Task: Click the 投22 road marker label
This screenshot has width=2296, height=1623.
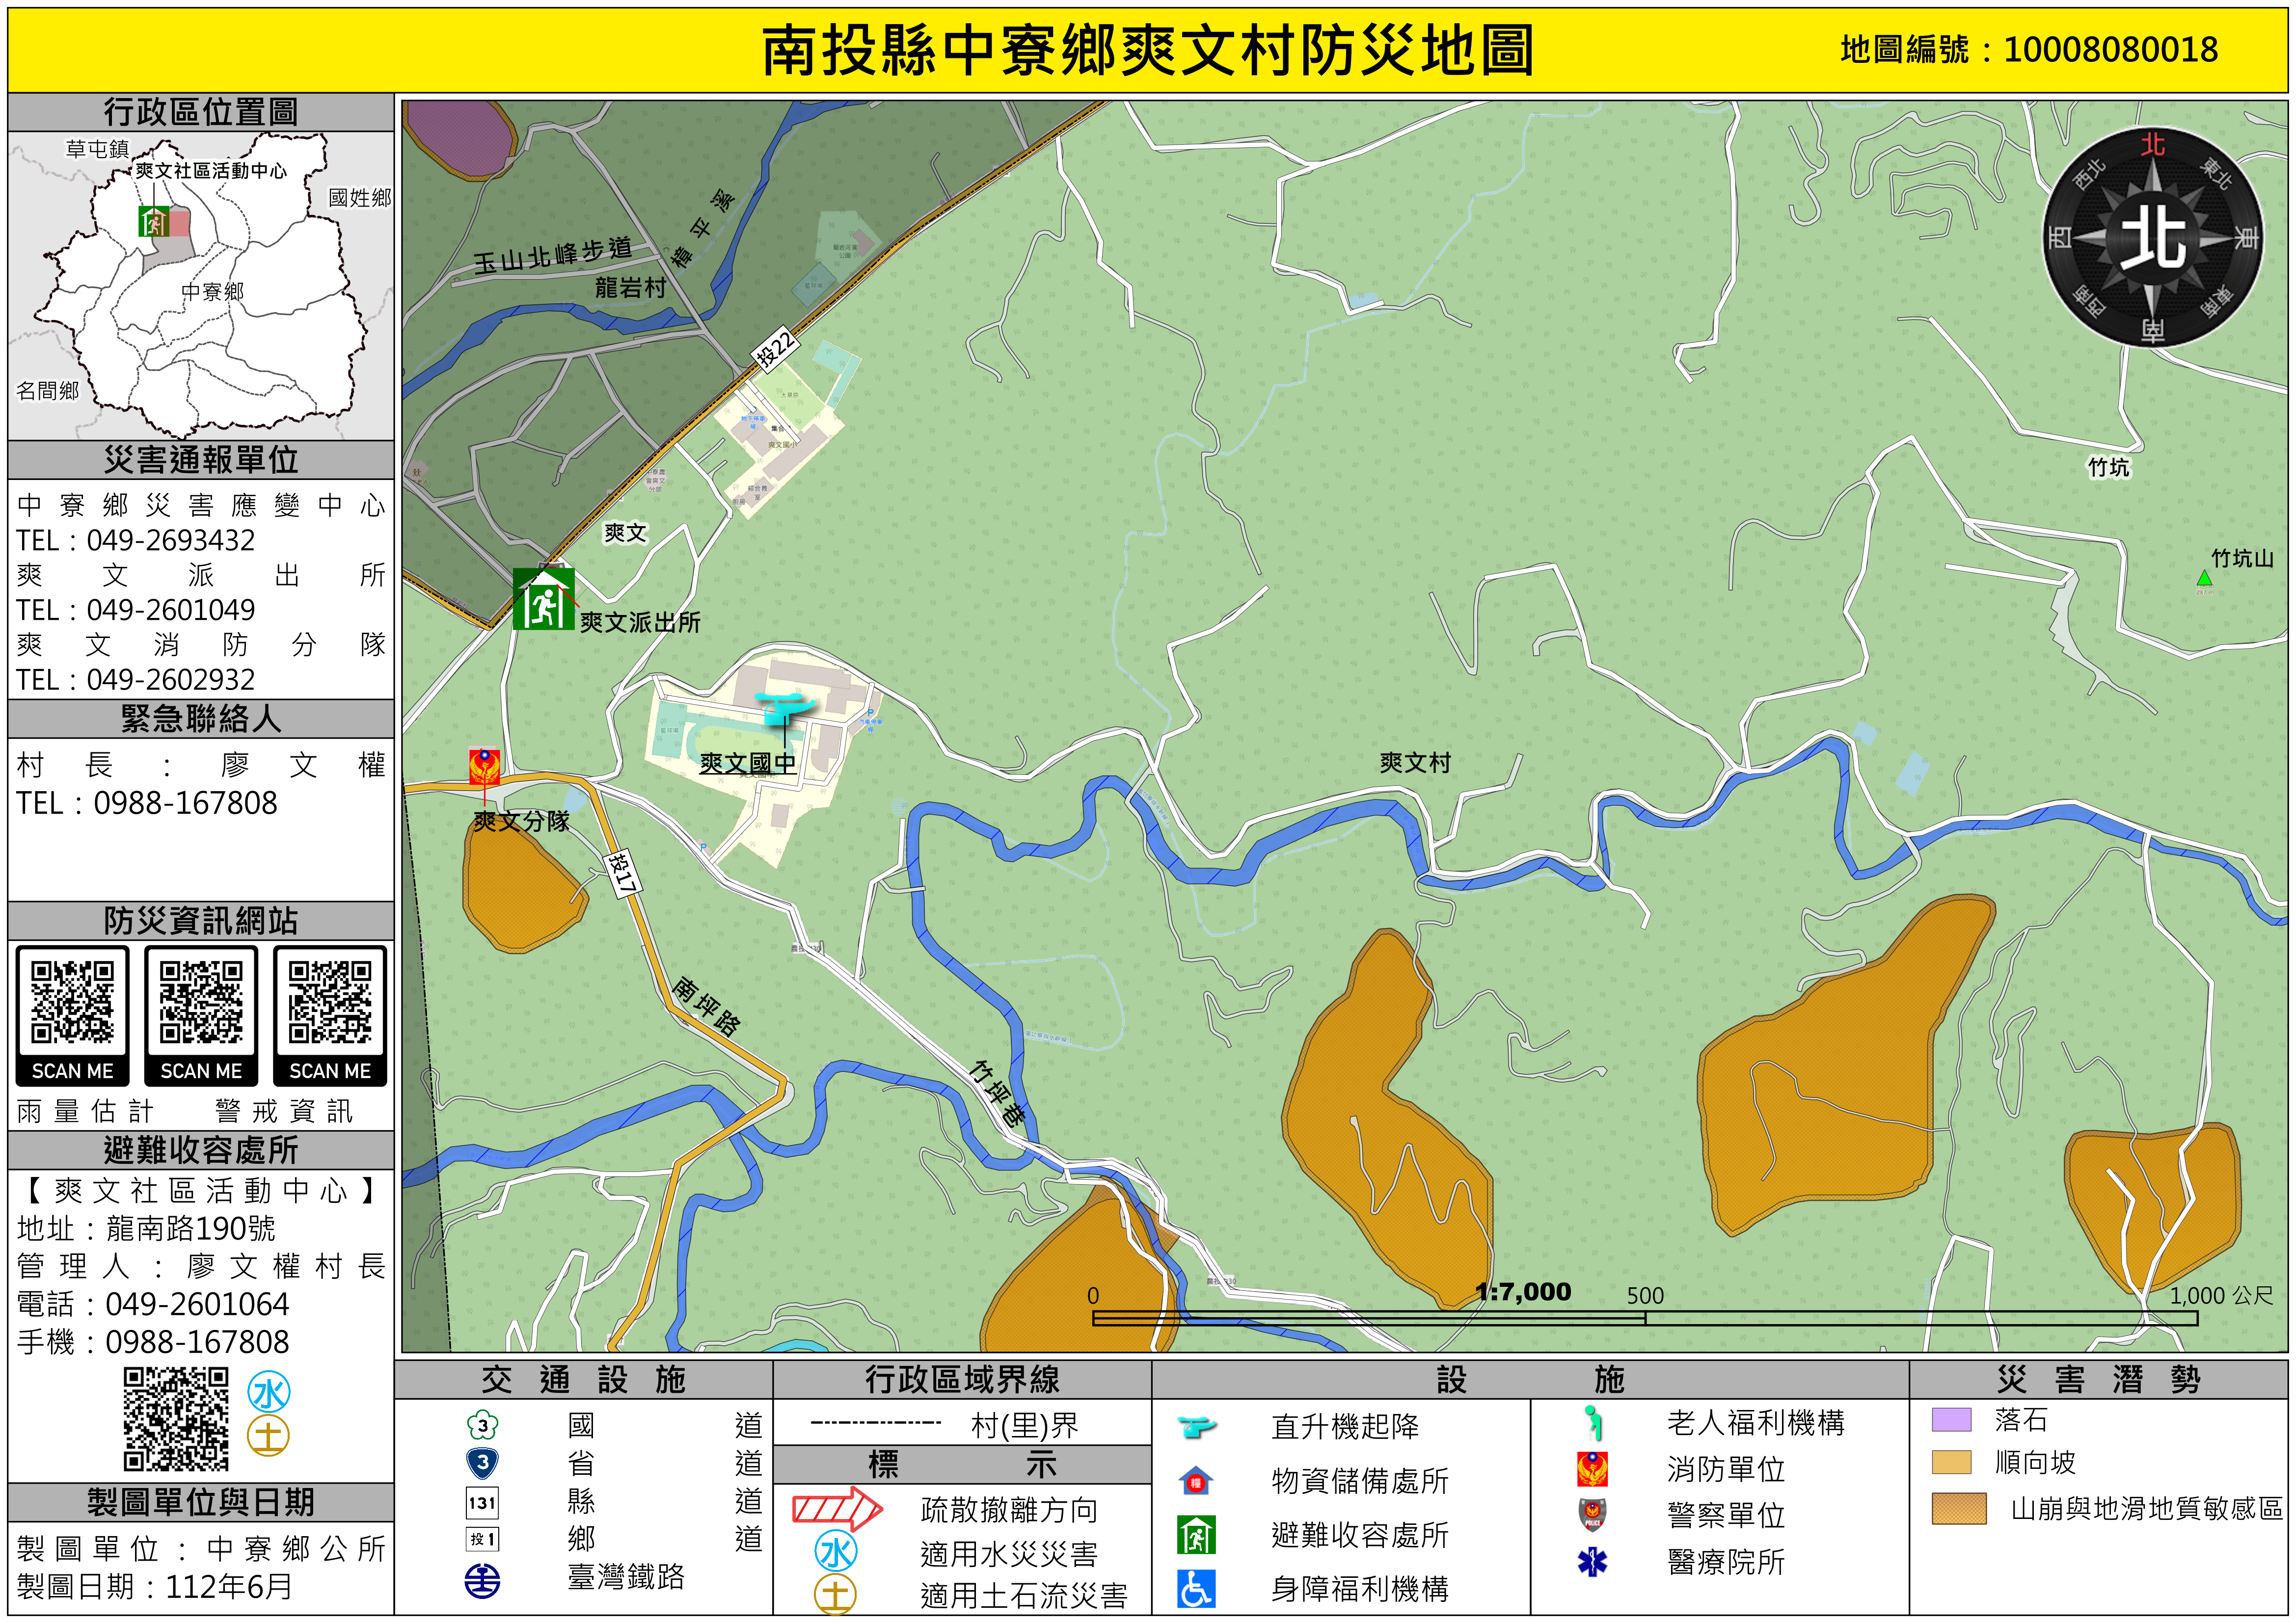Action: click(x=776, y=348)
